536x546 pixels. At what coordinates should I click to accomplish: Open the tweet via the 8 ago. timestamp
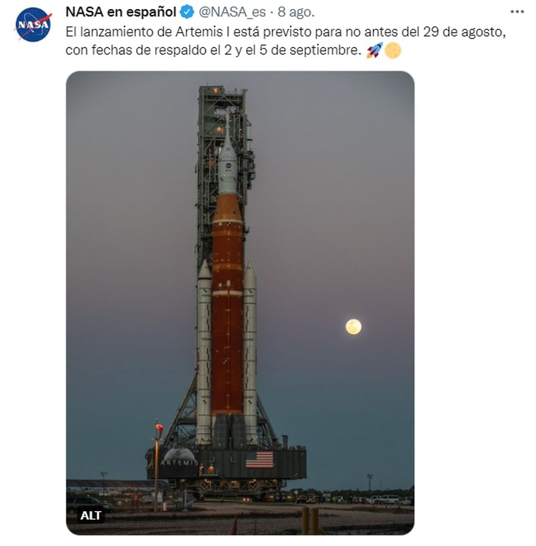pos(296,13)
